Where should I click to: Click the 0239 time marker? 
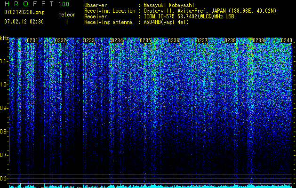tap(258, 40)
